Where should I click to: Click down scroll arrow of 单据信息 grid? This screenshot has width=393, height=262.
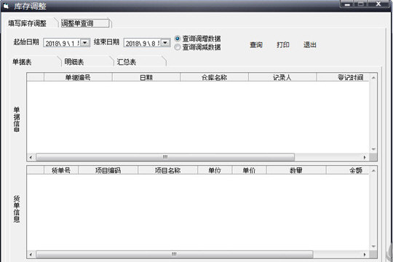[373, 149]
